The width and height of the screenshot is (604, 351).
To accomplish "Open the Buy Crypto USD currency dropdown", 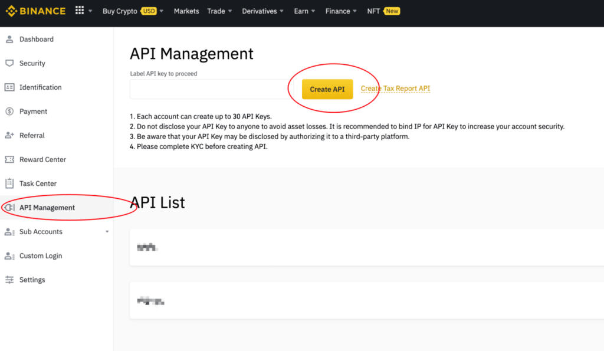I will [x=150, y=11].
